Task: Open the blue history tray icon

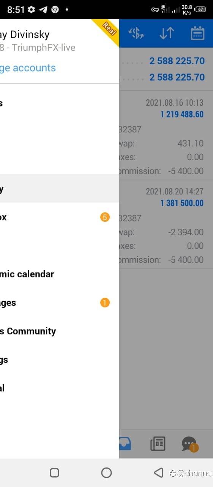Action: 125,444
